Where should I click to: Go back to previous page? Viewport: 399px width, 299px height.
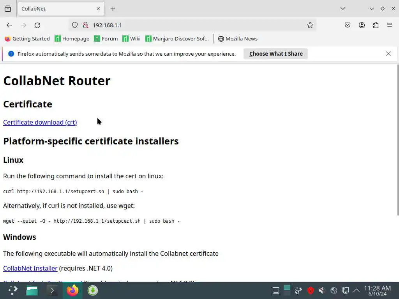coord(9,25)
